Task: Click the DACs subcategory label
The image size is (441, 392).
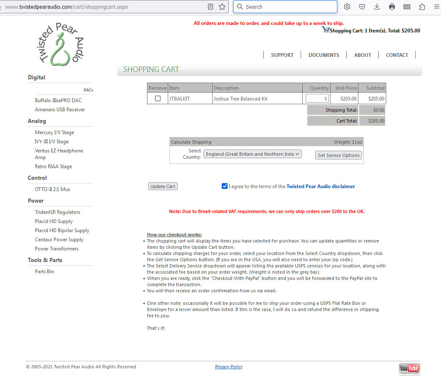Action: pyautogui.click(x=88, y=90)
